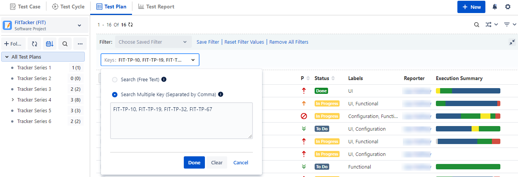Image resolution: width=518 pixels, height=177 pixels.
Task: Click the New button
Action: 471,7
